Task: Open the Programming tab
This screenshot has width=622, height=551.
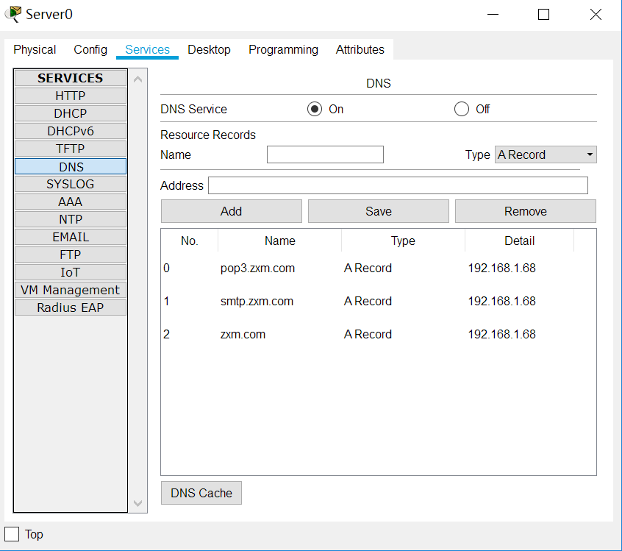Action: pos(283,49)
